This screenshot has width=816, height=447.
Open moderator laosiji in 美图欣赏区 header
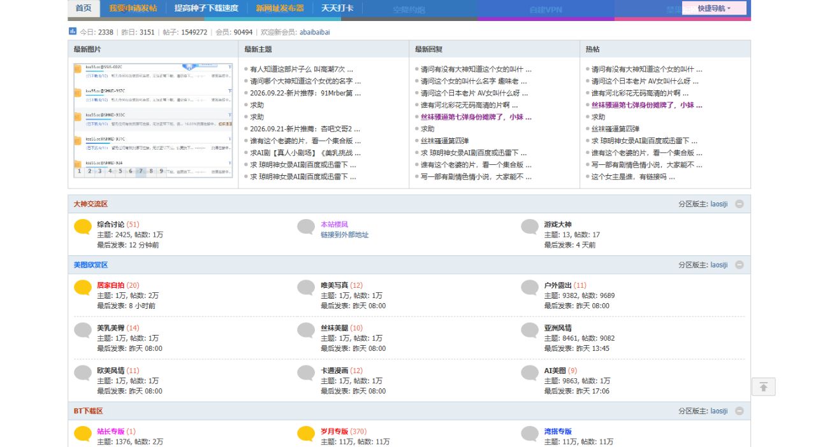[719, 265]
